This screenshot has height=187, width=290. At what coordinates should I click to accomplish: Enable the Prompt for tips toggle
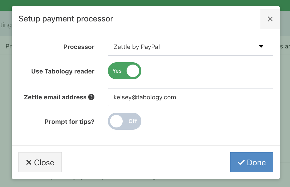click(x=125, y=121)
